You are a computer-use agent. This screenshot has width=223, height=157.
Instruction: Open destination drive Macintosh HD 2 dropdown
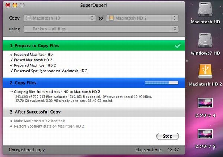point(142,18)
